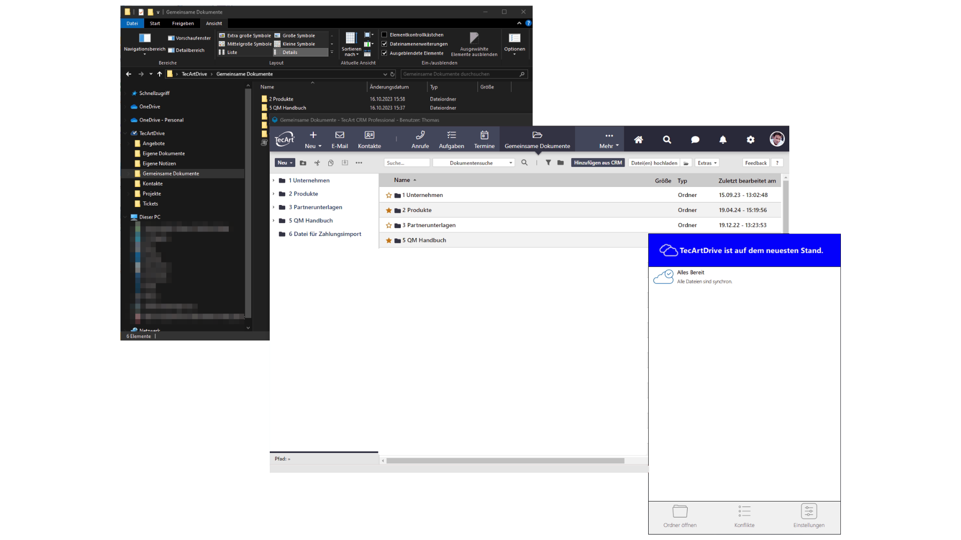
Task: Open the Anrufe phone icon
Action: pyautogui.click(x=420, y=139)
